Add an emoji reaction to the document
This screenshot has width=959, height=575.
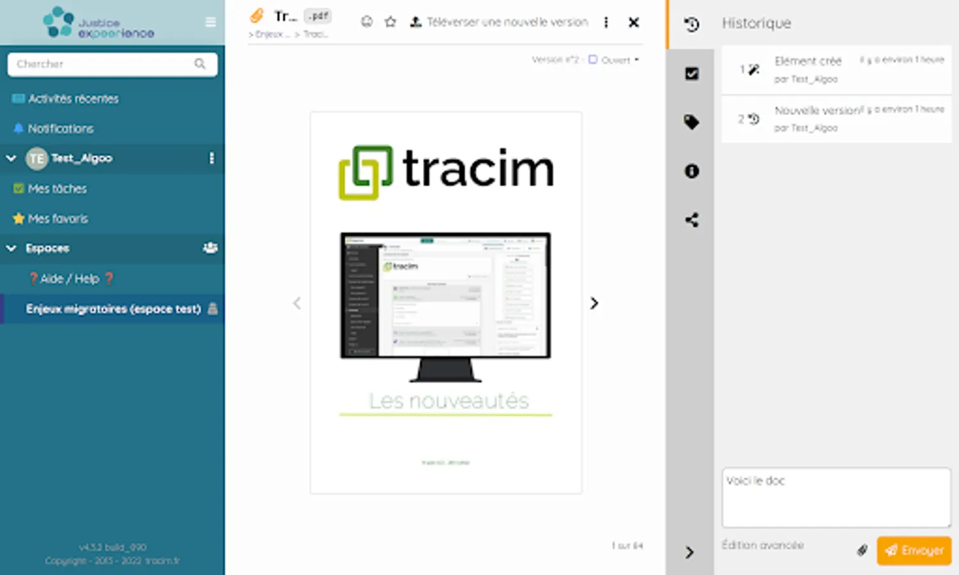coord(366,21)
